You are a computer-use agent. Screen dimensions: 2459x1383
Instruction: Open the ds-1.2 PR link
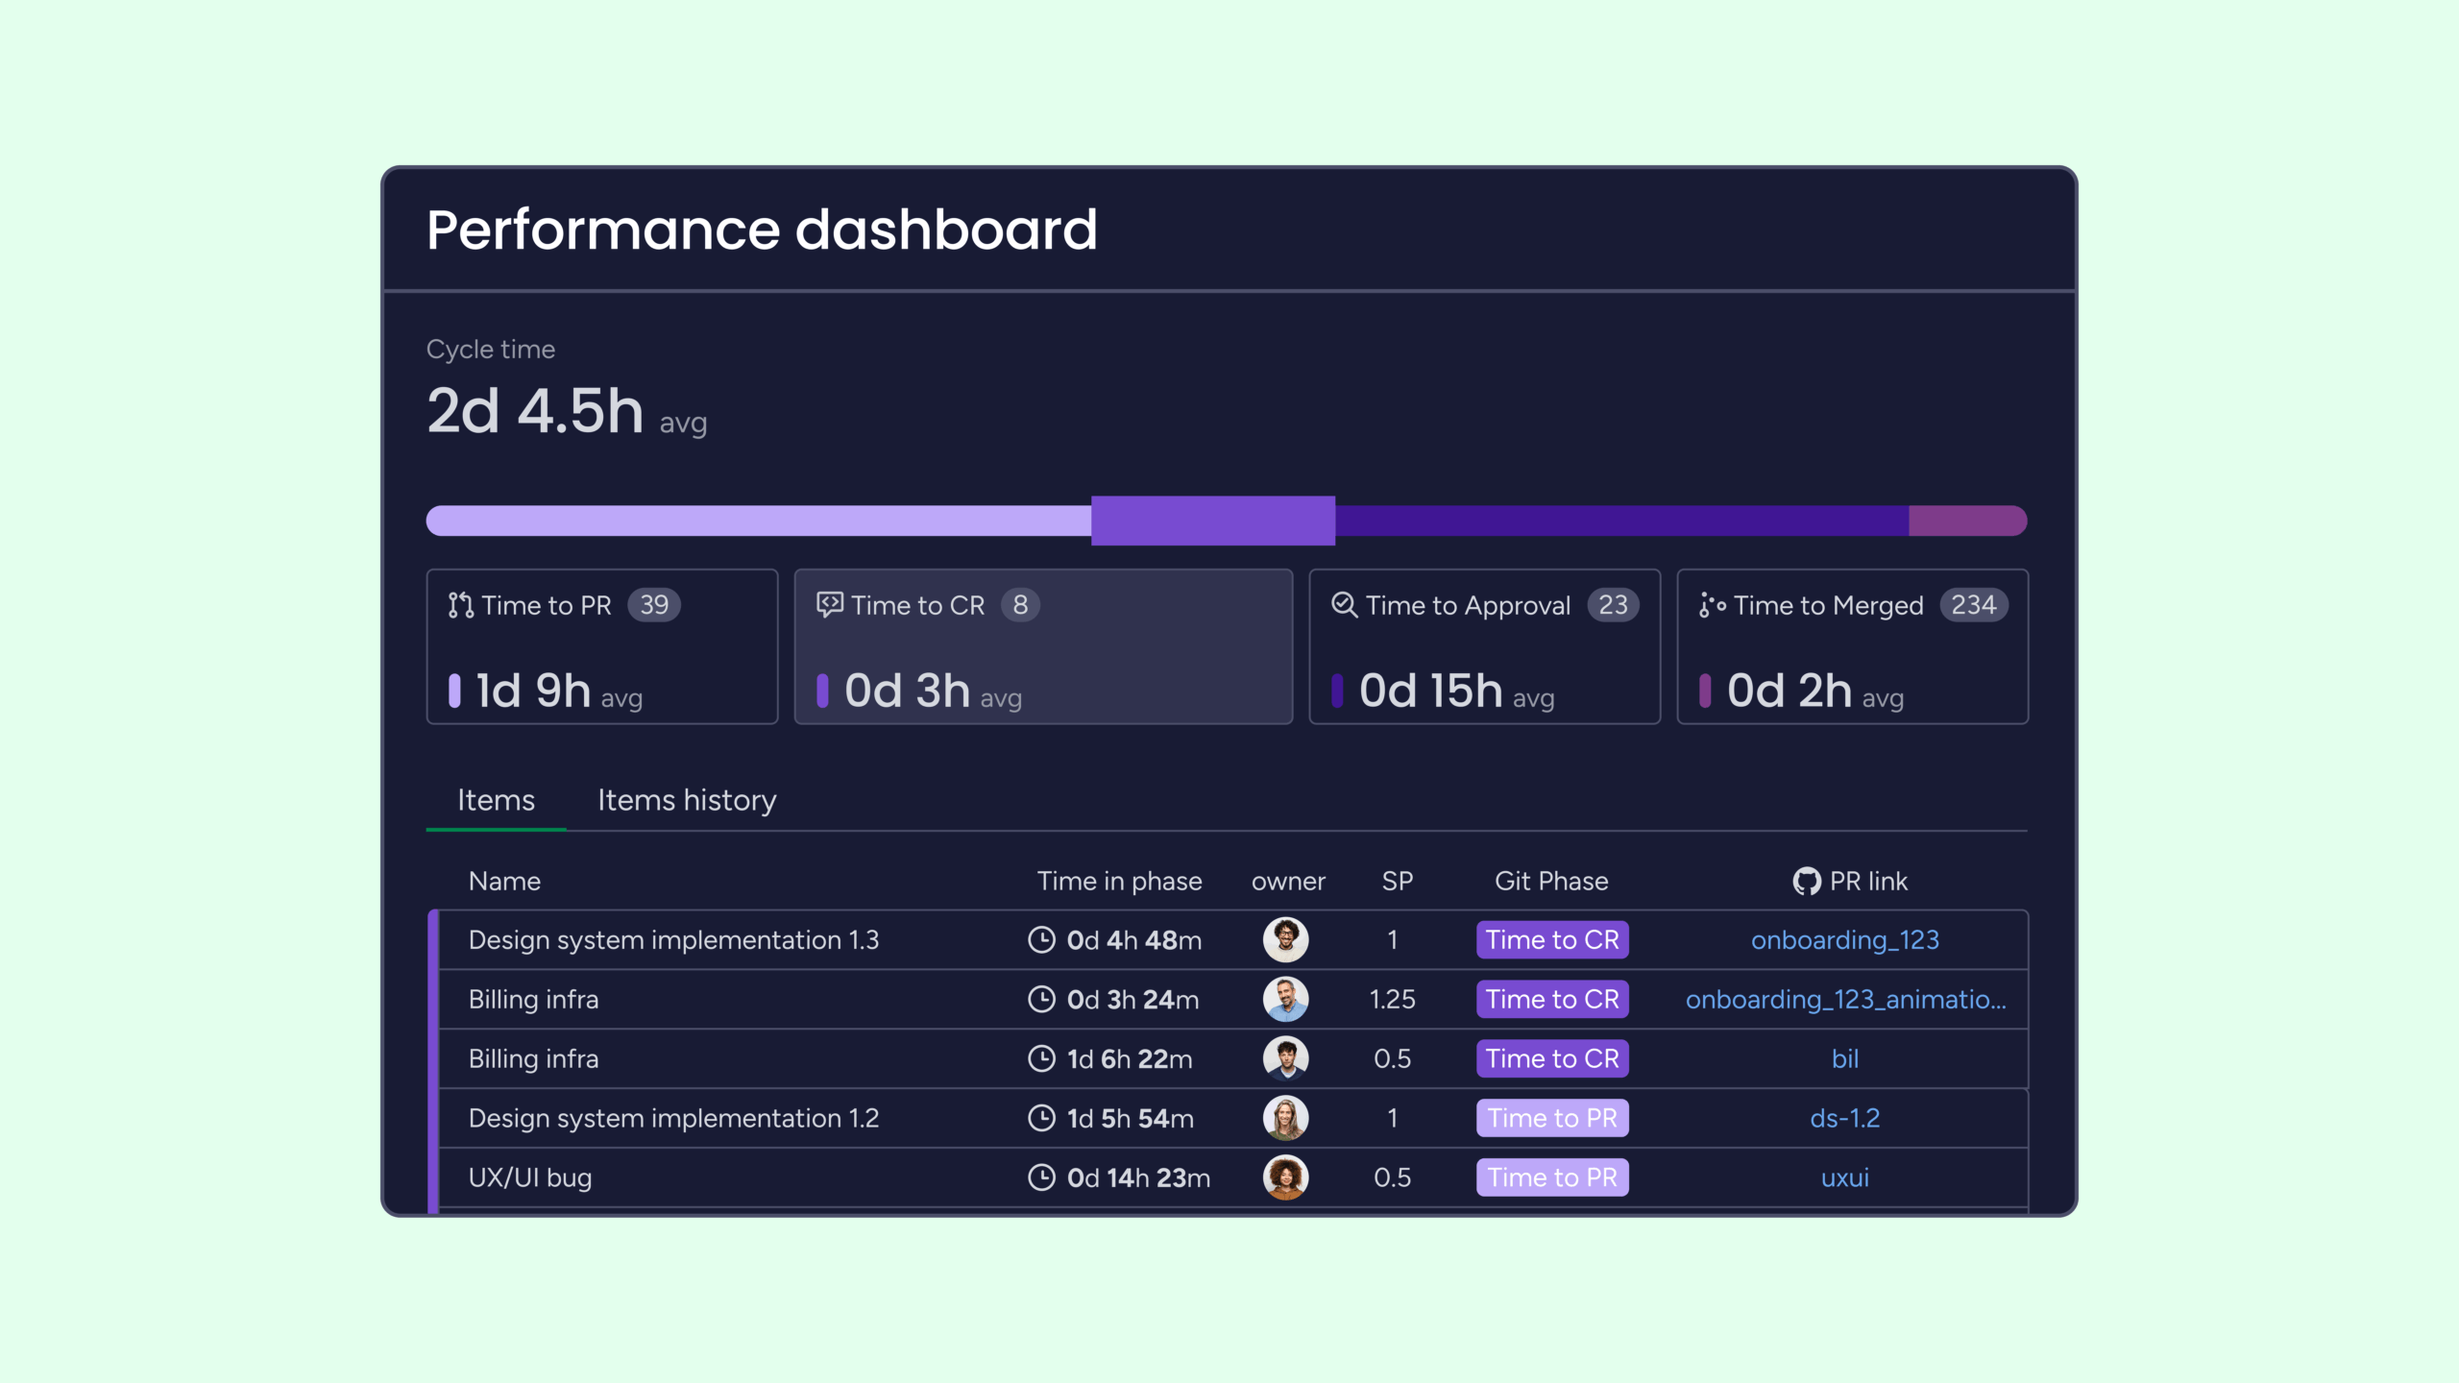click(1844, 1118)
